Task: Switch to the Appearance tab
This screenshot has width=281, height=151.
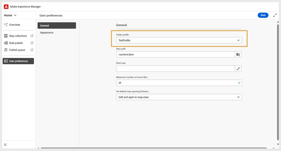Action: [47, 33]
